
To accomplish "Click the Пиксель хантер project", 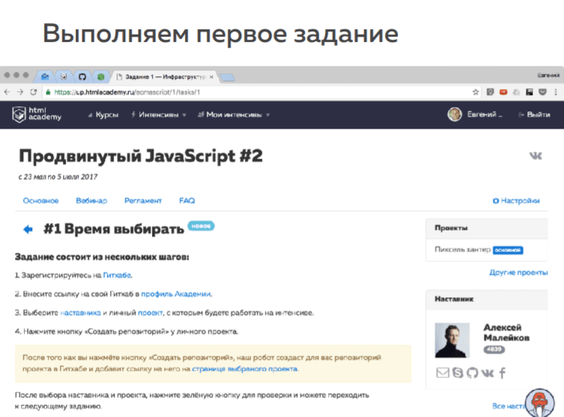I will [462, 249].
